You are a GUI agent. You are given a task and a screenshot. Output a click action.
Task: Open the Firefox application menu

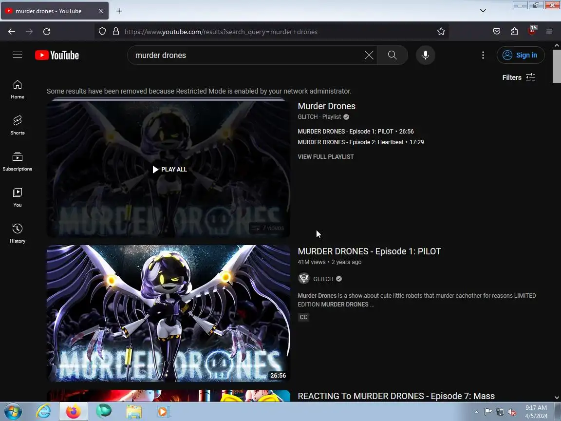(x=549, y=32)
